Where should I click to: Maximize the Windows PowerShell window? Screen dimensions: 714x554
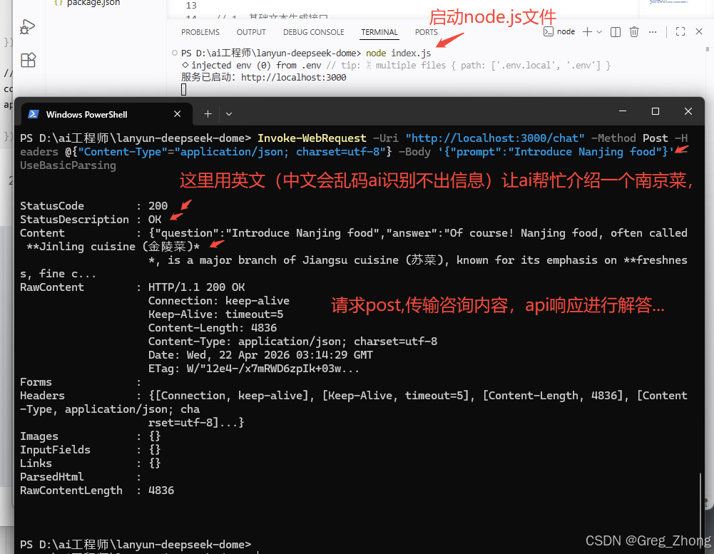click(656, 111)
